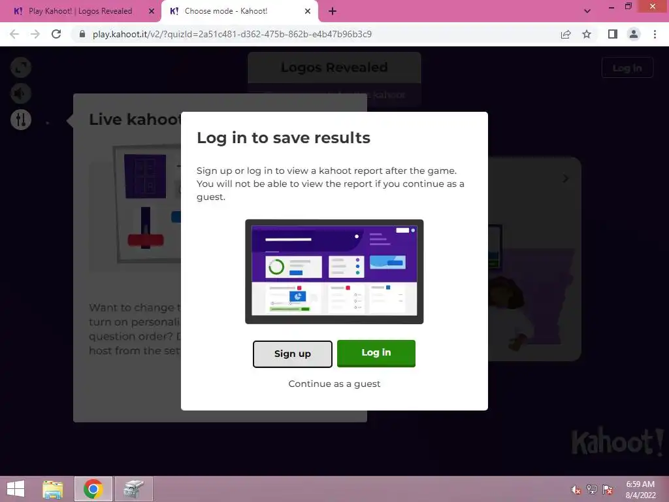The height and width of the screenshot is (502, 669).
Task: Open network status tray icon
Action: (x=592, y=490)
